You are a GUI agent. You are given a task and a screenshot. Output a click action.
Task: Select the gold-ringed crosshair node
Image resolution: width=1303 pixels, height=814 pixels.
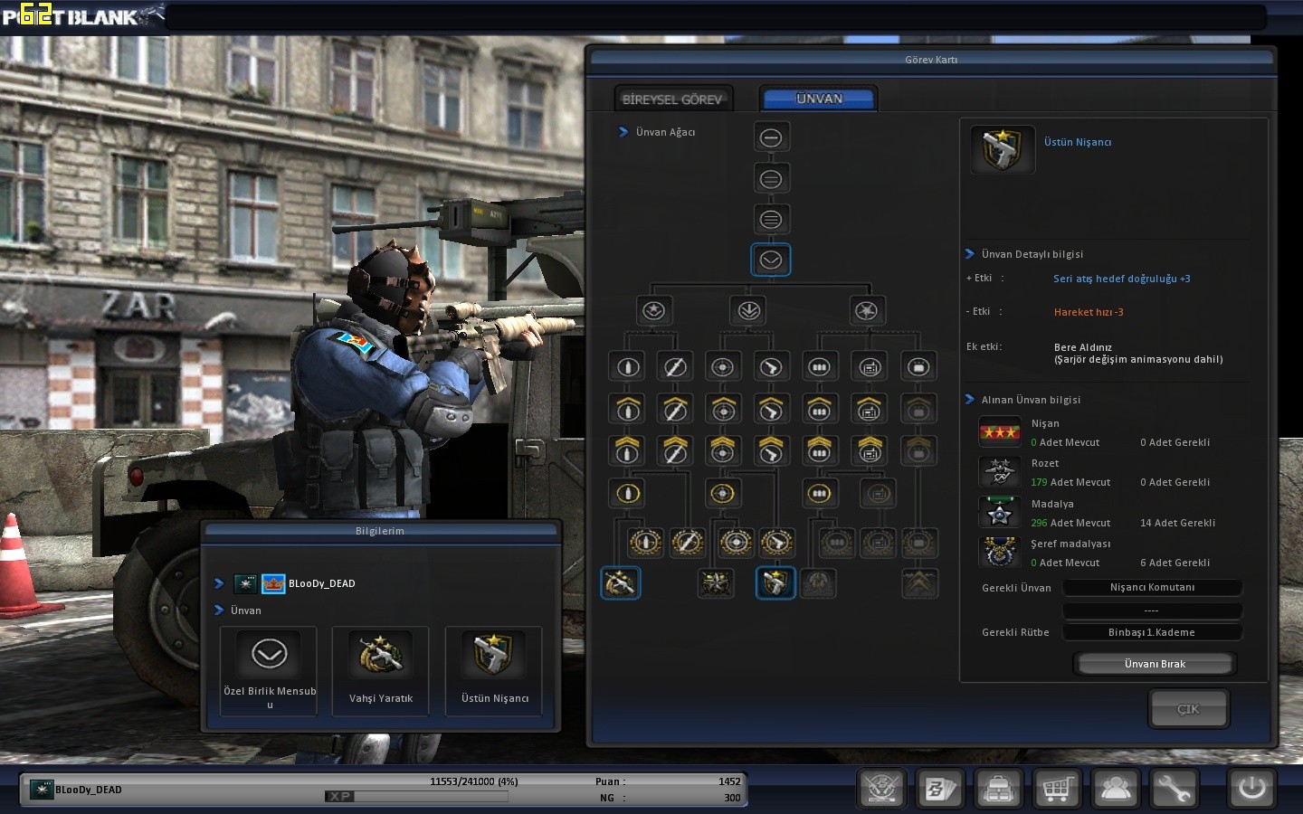tap(722, 494)
